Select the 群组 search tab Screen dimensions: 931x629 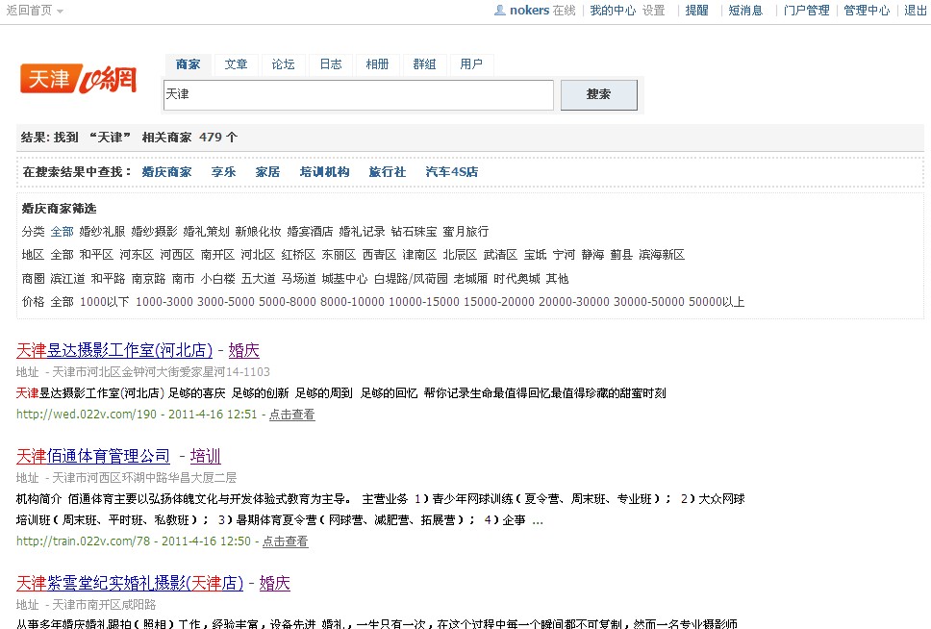424,64
